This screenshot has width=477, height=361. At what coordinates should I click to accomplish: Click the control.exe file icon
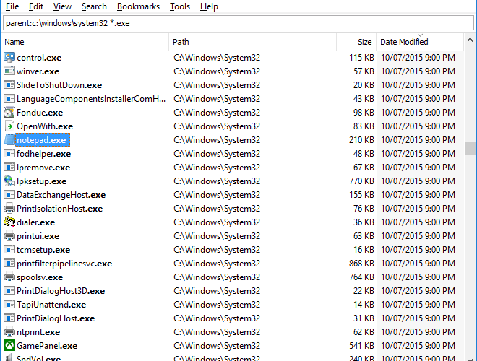pos(9,57)
